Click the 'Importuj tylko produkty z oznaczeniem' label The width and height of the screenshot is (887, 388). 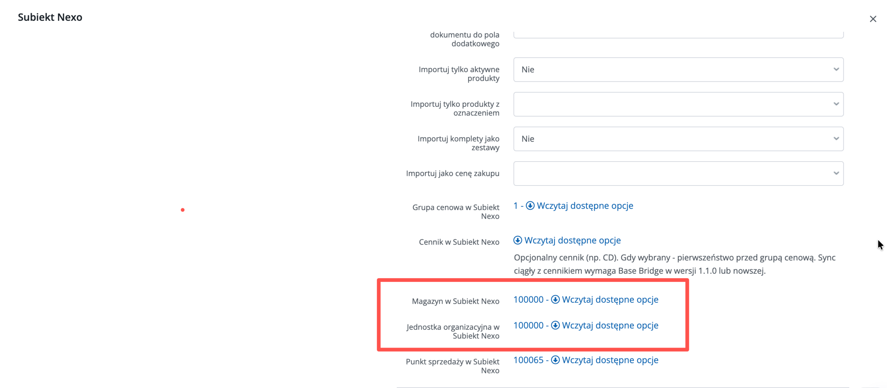coord(455,109)
